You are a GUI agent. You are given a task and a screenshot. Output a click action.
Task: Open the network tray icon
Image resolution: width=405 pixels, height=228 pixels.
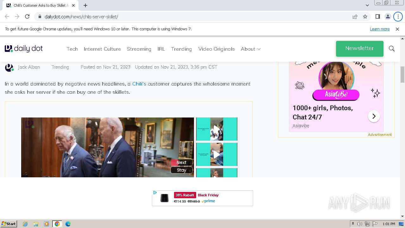(367, 224)
